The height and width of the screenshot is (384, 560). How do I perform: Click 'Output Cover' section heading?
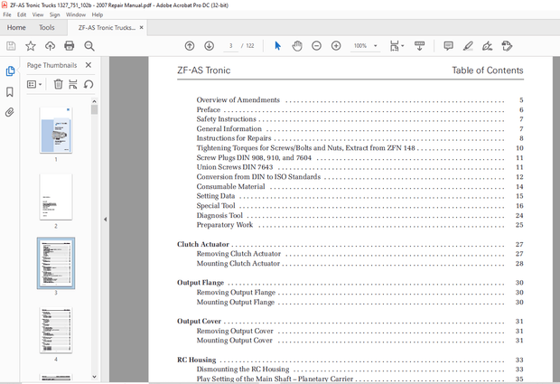(x=199, y=321)
